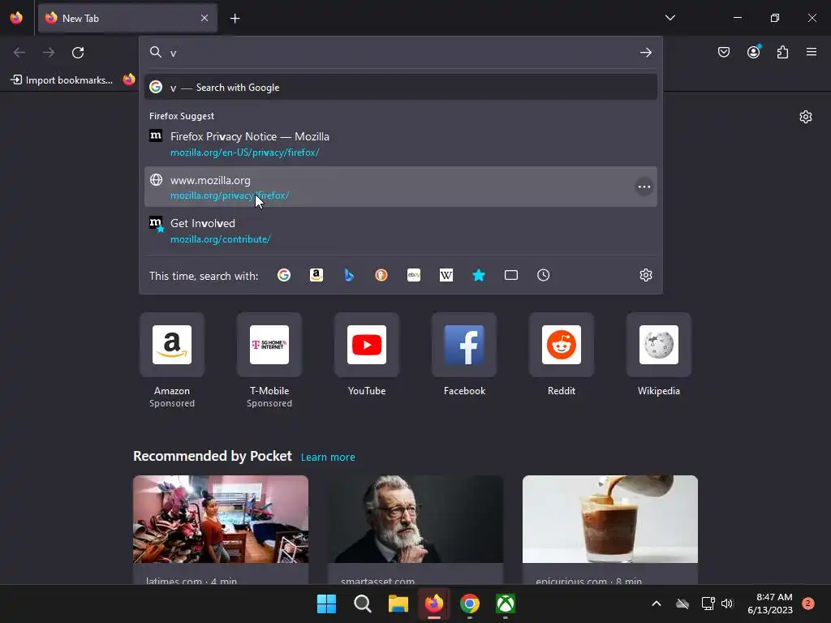Open File Explorer from taskbar
The image size is (831, 623).
[x=398, y=604]
